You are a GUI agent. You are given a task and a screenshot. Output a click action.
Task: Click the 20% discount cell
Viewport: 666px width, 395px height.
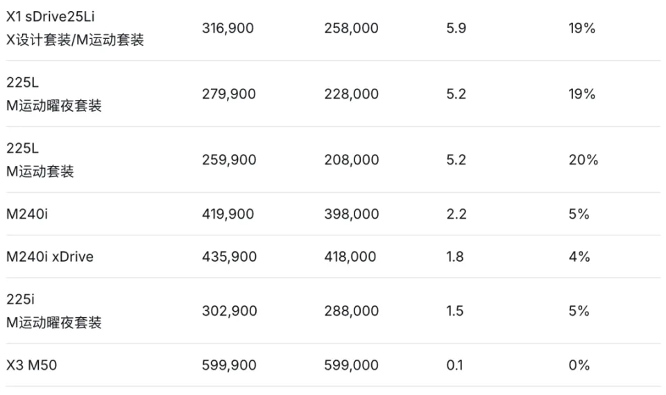[x=583, y=160]
